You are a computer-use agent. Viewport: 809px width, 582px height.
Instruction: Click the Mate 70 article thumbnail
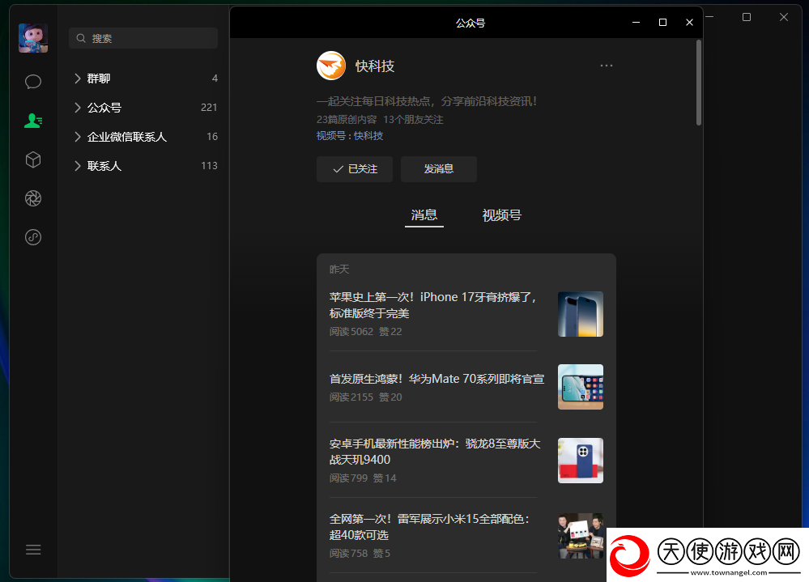click(581, 387)
